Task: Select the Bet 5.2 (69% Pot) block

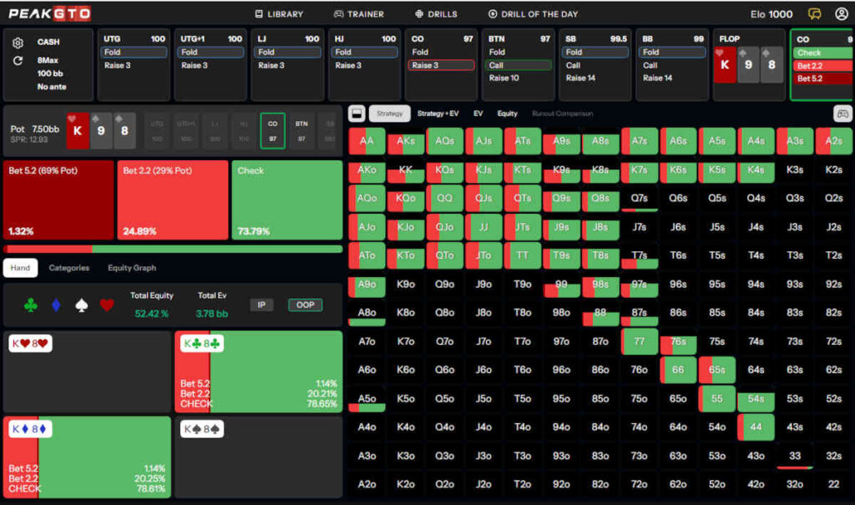Action: point(58,200)
